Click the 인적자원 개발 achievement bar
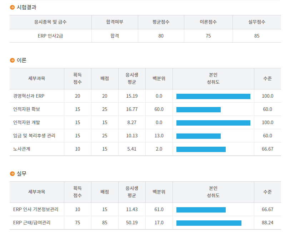 click(x=213, y=123)
